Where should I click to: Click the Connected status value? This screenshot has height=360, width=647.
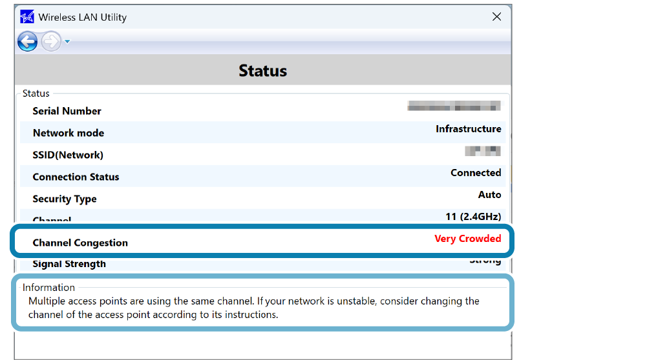pos(476,173)
